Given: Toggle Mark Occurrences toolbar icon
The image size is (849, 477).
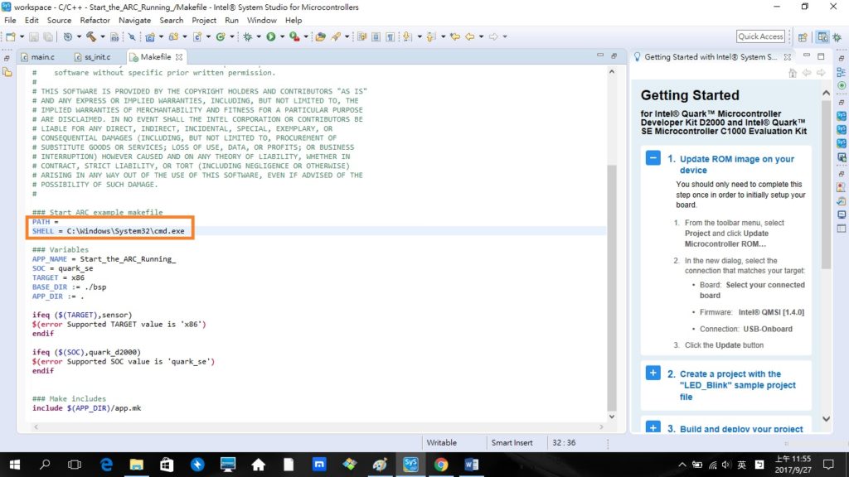Looking at the screenshot, I should coord(361,36).
